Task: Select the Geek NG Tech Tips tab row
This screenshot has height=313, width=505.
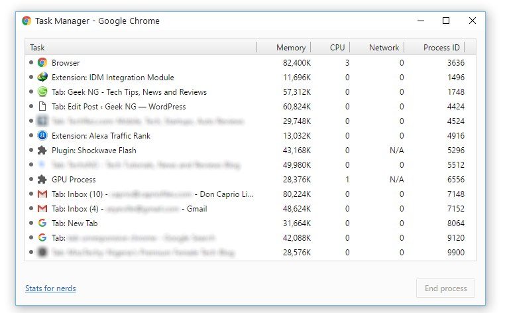Action: [x=251, y=92]
